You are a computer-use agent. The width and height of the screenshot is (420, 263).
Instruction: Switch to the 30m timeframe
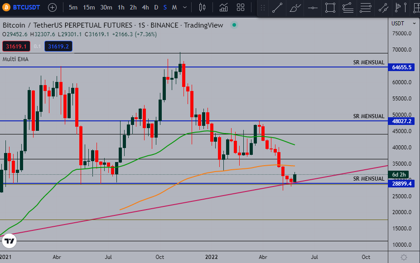pos(106,8)
